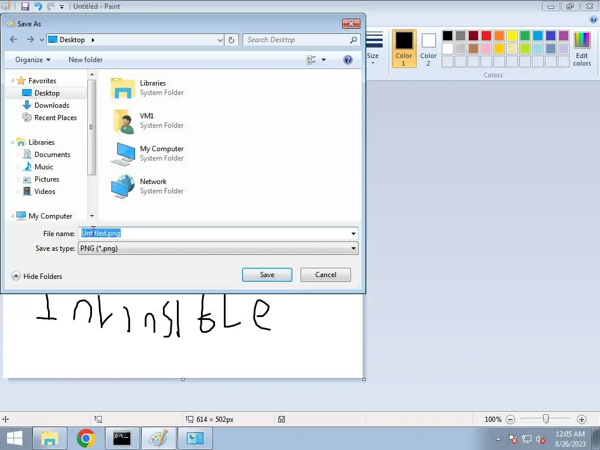The image size is (600, 450).
Task: Pick the purple color swatch
Action: pyautogui.click(x=564, y=36)
